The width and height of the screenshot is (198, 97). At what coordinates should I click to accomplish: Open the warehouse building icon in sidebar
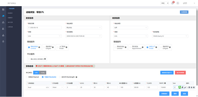click(3, 22)
